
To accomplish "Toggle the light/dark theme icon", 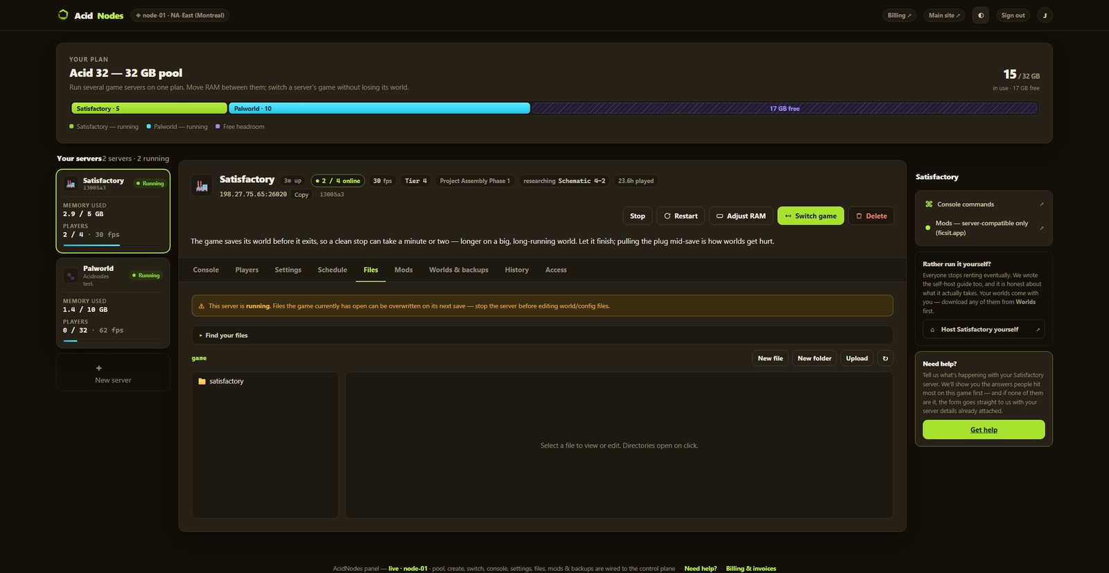I will [981, 15].
